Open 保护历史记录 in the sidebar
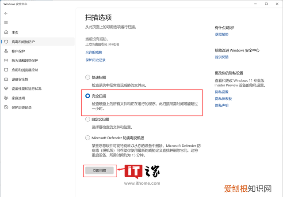 tap(38, 108)
